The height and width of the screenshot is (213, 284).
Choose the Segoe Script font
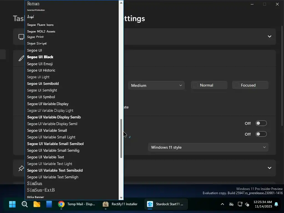coord(72,44)
